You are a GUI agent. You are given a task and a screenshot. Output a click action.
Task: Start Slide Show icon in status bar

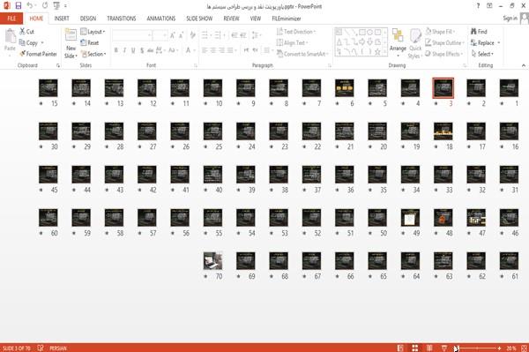pos(444,348)
